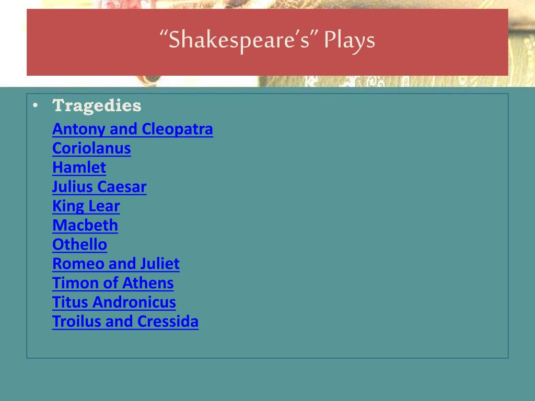Follow the Julius Caesar link
This screenshot has height=401, width=535.
pyautogui.click(x=99, y=187)
